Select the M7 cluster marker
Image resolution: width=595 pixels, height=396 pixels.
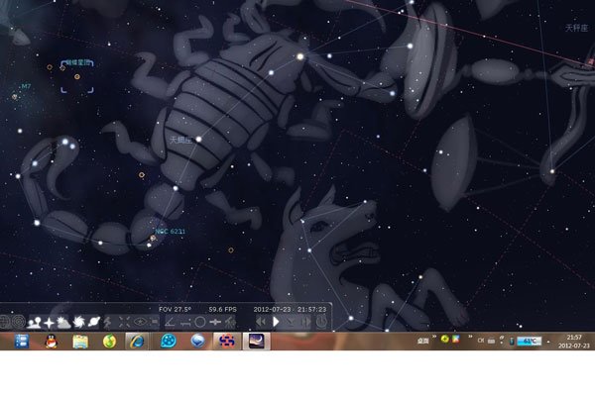[x=15, y=97]
